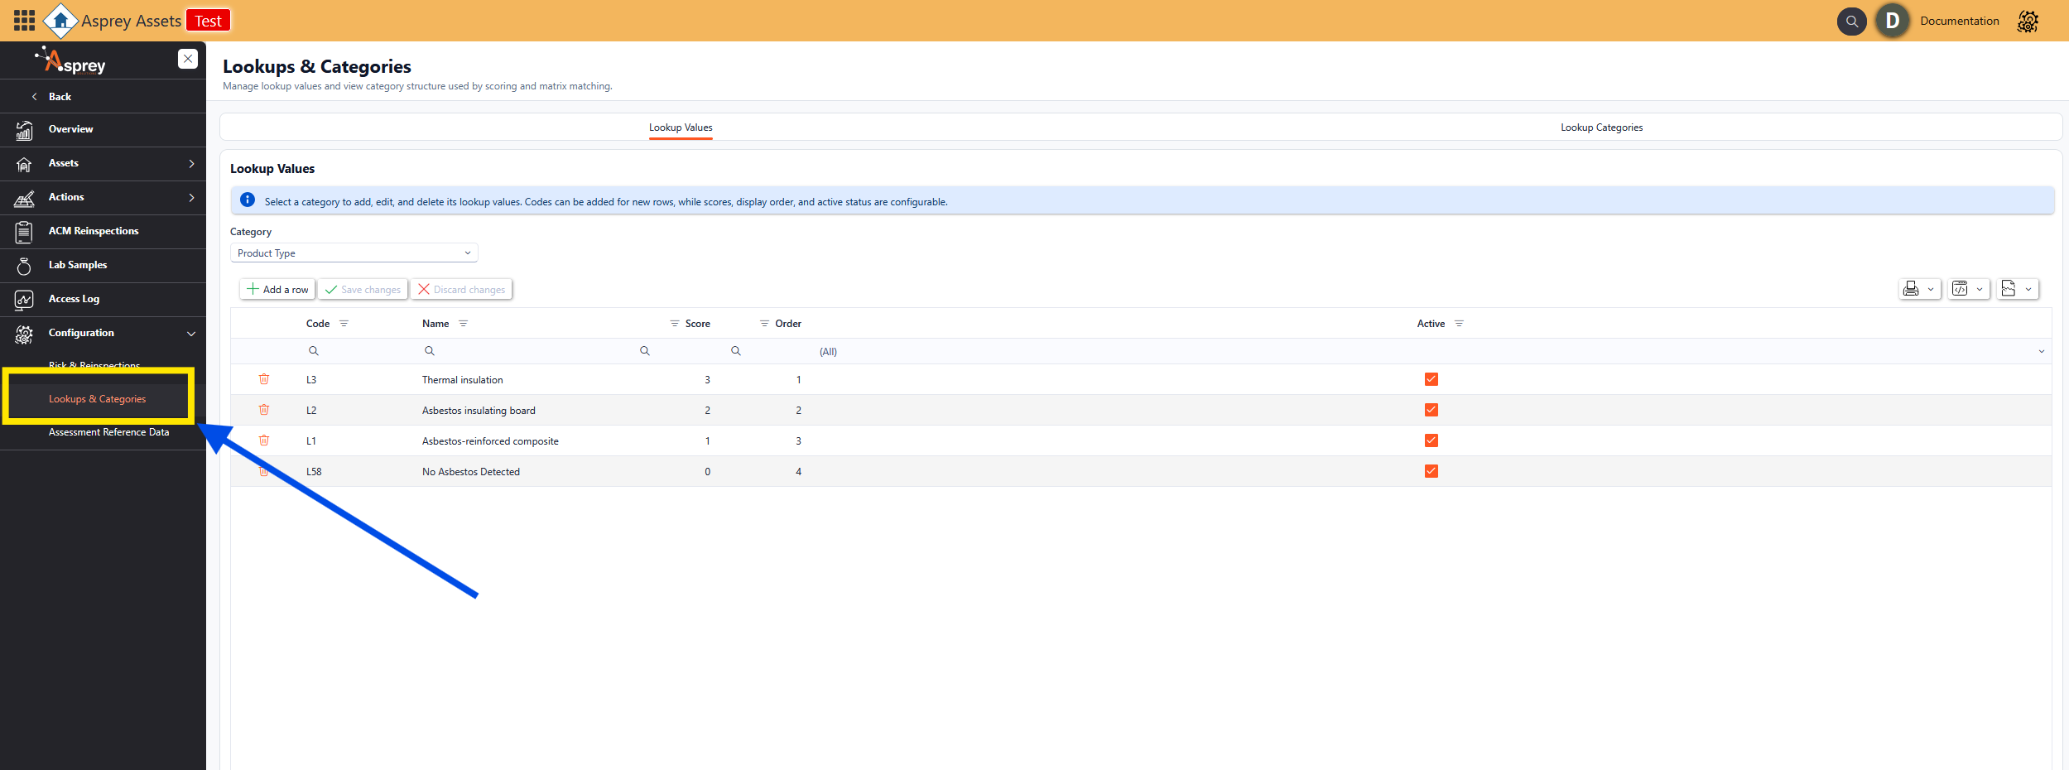Toggle Active checkbox for Asbestos-reinforced composite
This screenshot has width=2069, height=770.
[x=1431, y=440]
